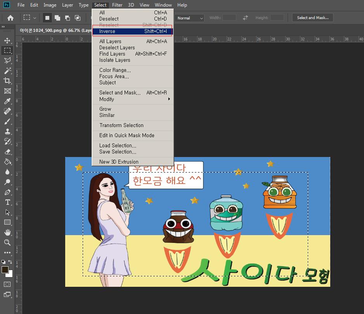Select the Brush tool

(7, 121)
